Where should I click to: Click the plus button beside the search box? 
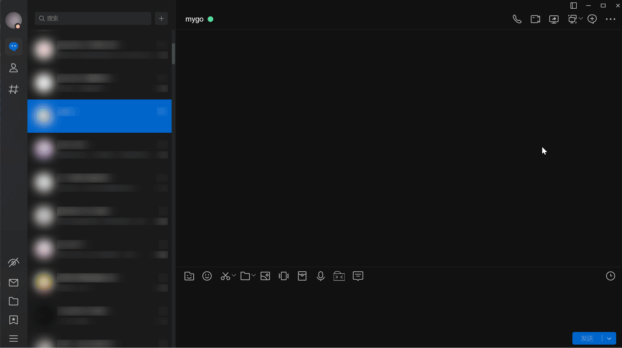[x=161, y=18]
